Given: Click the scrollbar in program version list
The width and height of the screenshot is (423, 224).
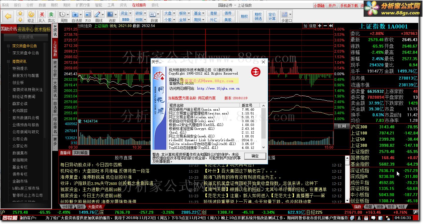Looking at the screenshot, I should [x=263, y=123].
